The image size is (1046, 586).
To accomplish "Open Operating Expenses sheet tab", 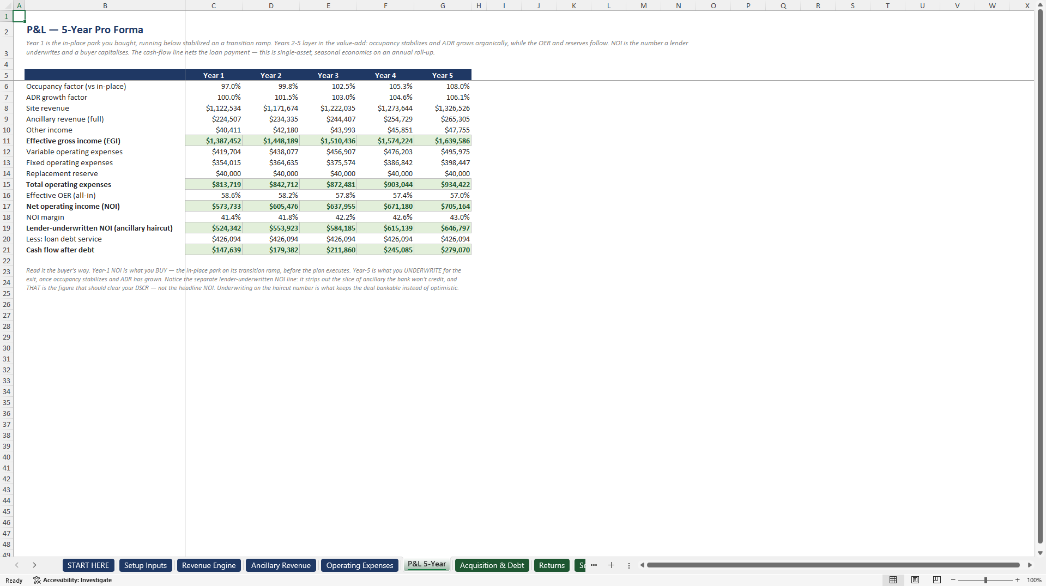I will click(x=360, y=565).
